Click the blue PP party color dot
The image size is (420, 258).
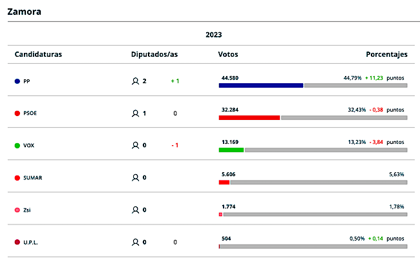click(x=17, y=81)
